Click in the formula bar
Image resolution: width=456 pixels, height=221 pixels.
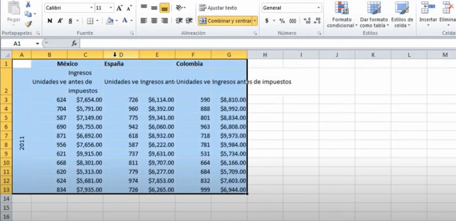coord(268,44)
